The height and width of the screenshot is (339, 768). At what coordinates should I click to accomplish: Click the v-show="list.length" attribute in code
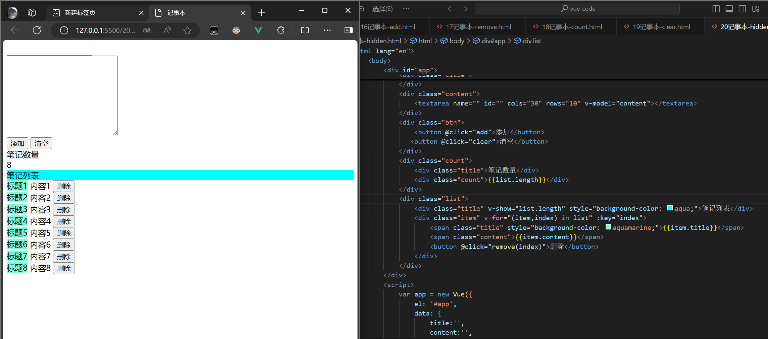526,208
